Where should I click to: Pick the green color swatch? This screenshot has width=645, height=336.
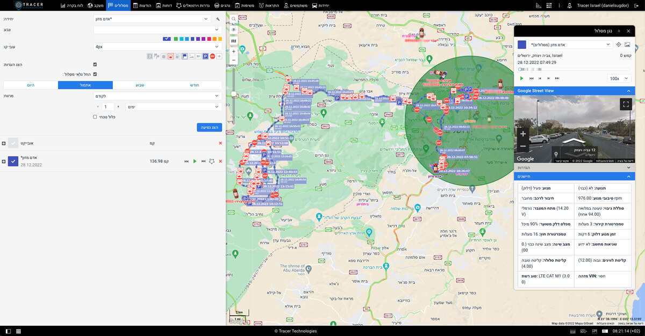click(176, 39)
